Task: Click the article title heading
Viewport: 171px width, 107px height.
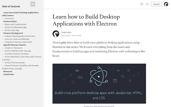Action: coord(86,20)
